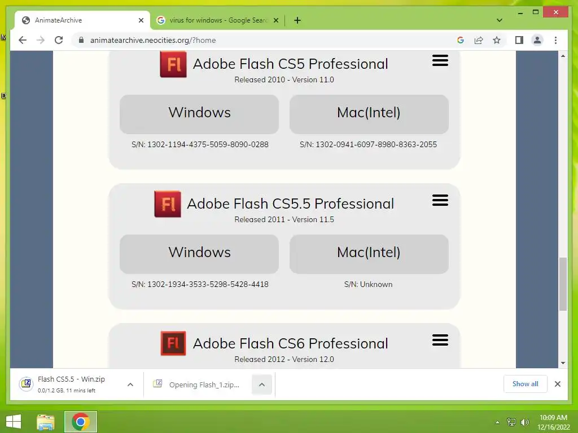Open hamburger menu for Flash CS5

tap(440, 60)
